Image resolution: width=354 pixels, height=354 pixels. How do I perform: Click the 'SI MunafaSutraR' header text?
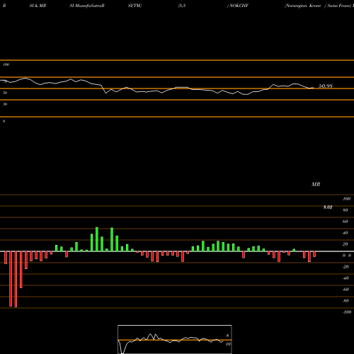point(87,6)
